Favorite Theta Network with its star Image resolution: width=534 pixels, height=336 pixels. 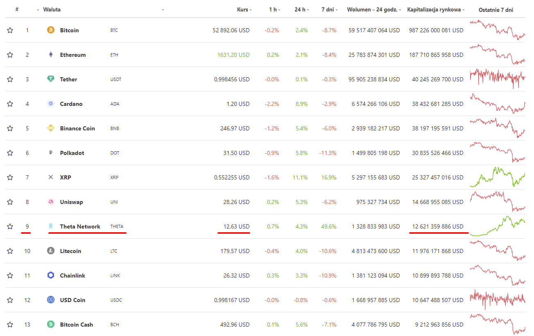pyautogui.click(x=10, y=226)
